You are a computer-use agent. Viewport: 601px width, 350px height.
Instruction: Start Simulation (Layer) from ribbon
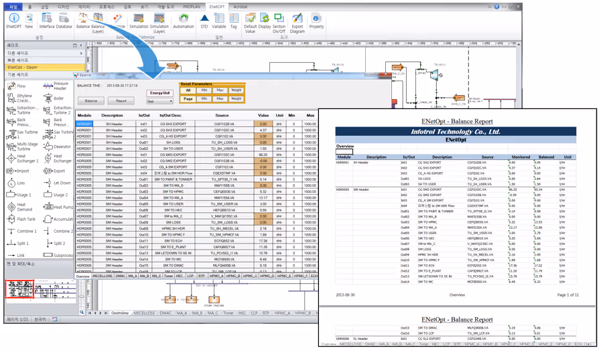[159, 23]
